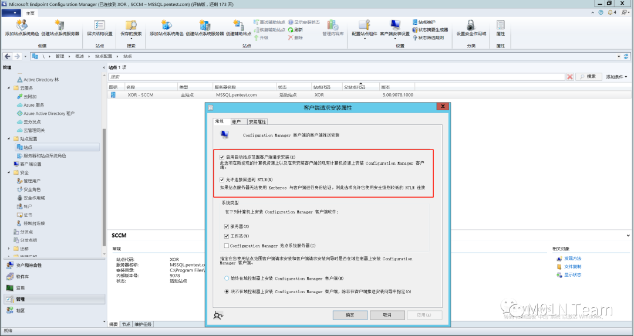This screenshot has height=336, width=634.
Task: Select 控制台连接 tree node
Action: tap(31, 223)
